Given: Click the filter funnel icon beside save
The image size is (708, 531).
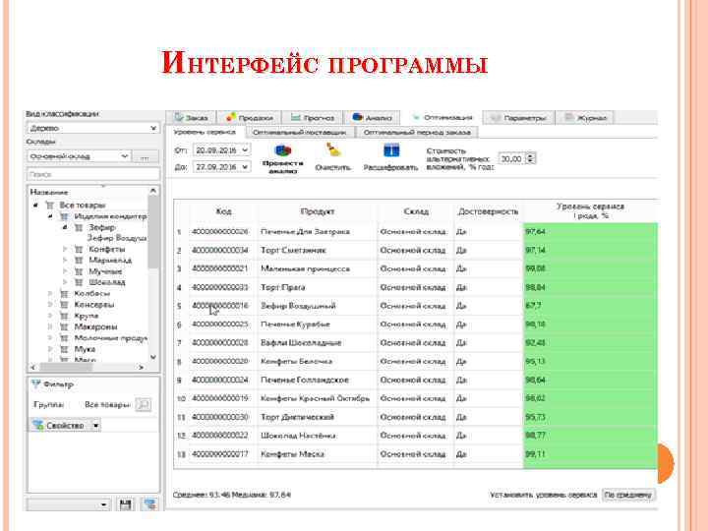Looking at the screenshot, I should point(149,503).
